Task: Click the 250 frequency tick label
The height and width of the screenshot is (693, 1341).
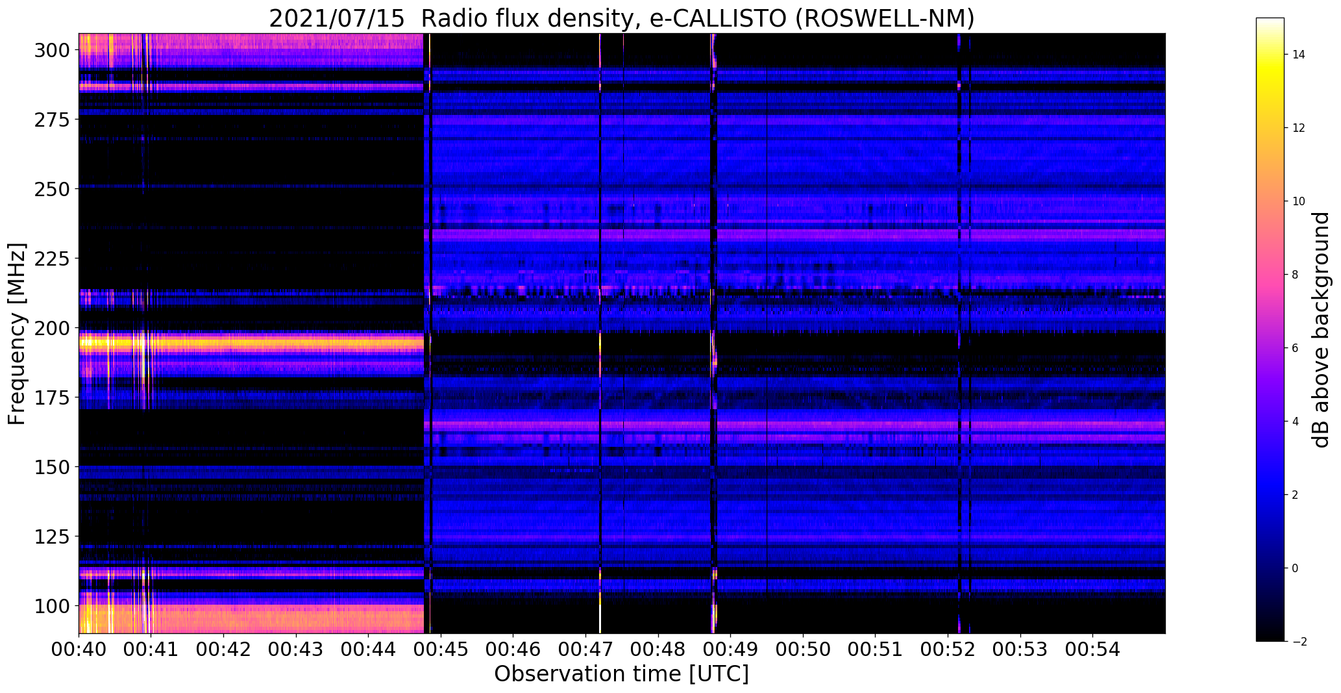Action: point(53,189)
